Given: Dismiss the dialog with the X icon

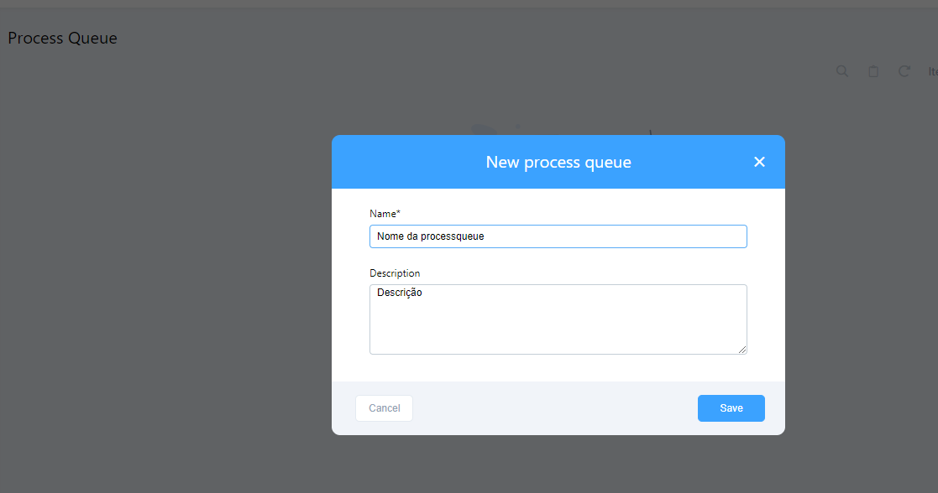Looking at the screenshot, I should click(x=759, y=162).
